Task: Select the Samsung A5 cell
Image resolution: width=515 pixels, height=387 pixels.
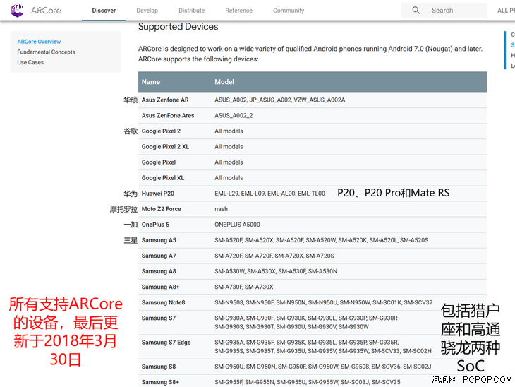Action: click(159, 240)
